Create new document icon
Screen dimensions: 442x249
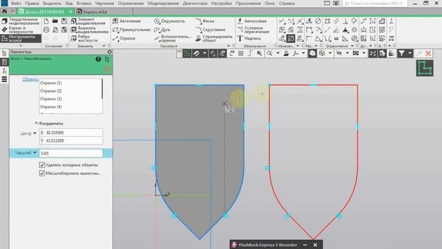(x=46, y=21)
